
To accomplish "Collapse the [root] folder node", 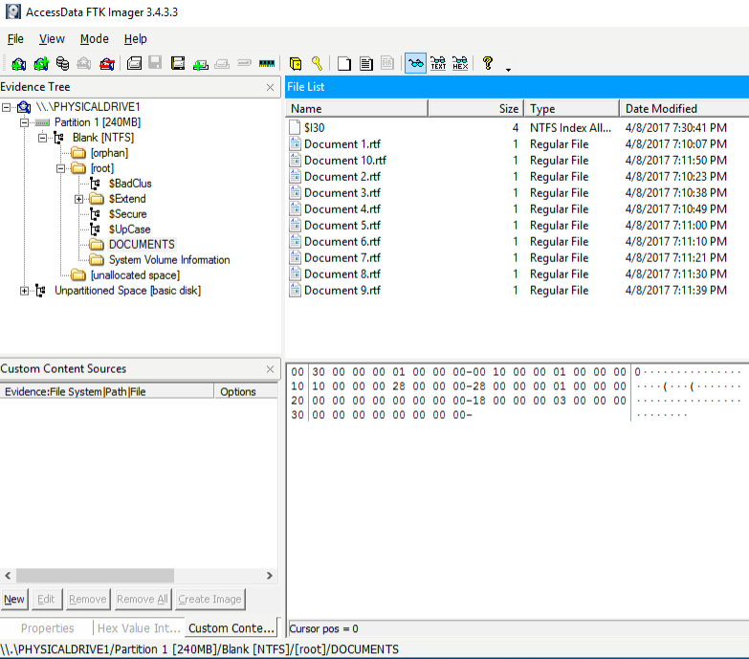I will pos(60,168).
